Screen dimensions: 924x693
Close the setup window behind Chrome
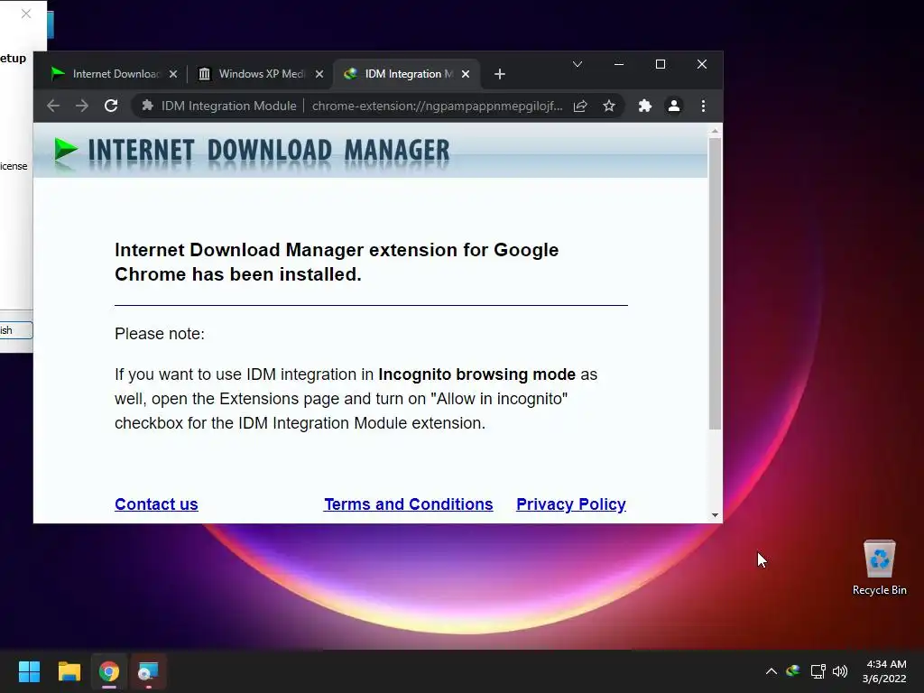pyautogui.click(x=26, y=14)
